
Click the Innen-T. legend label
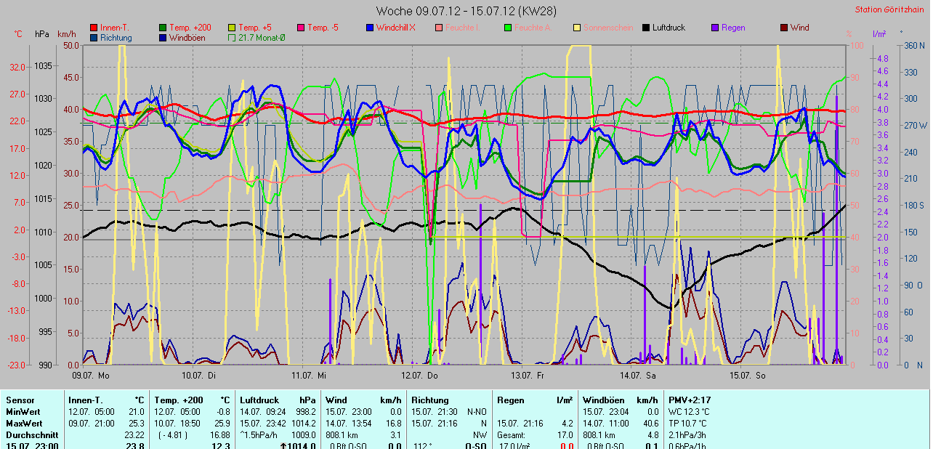point(116,28)
